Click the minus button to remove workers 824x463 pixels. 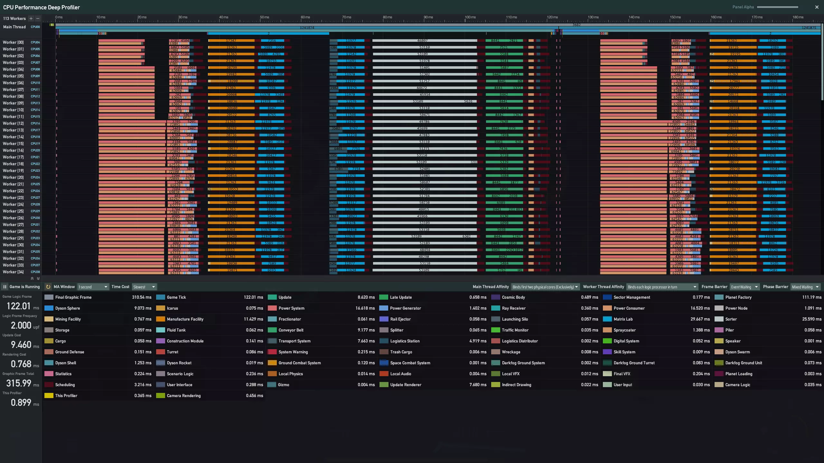click(38, 19)
